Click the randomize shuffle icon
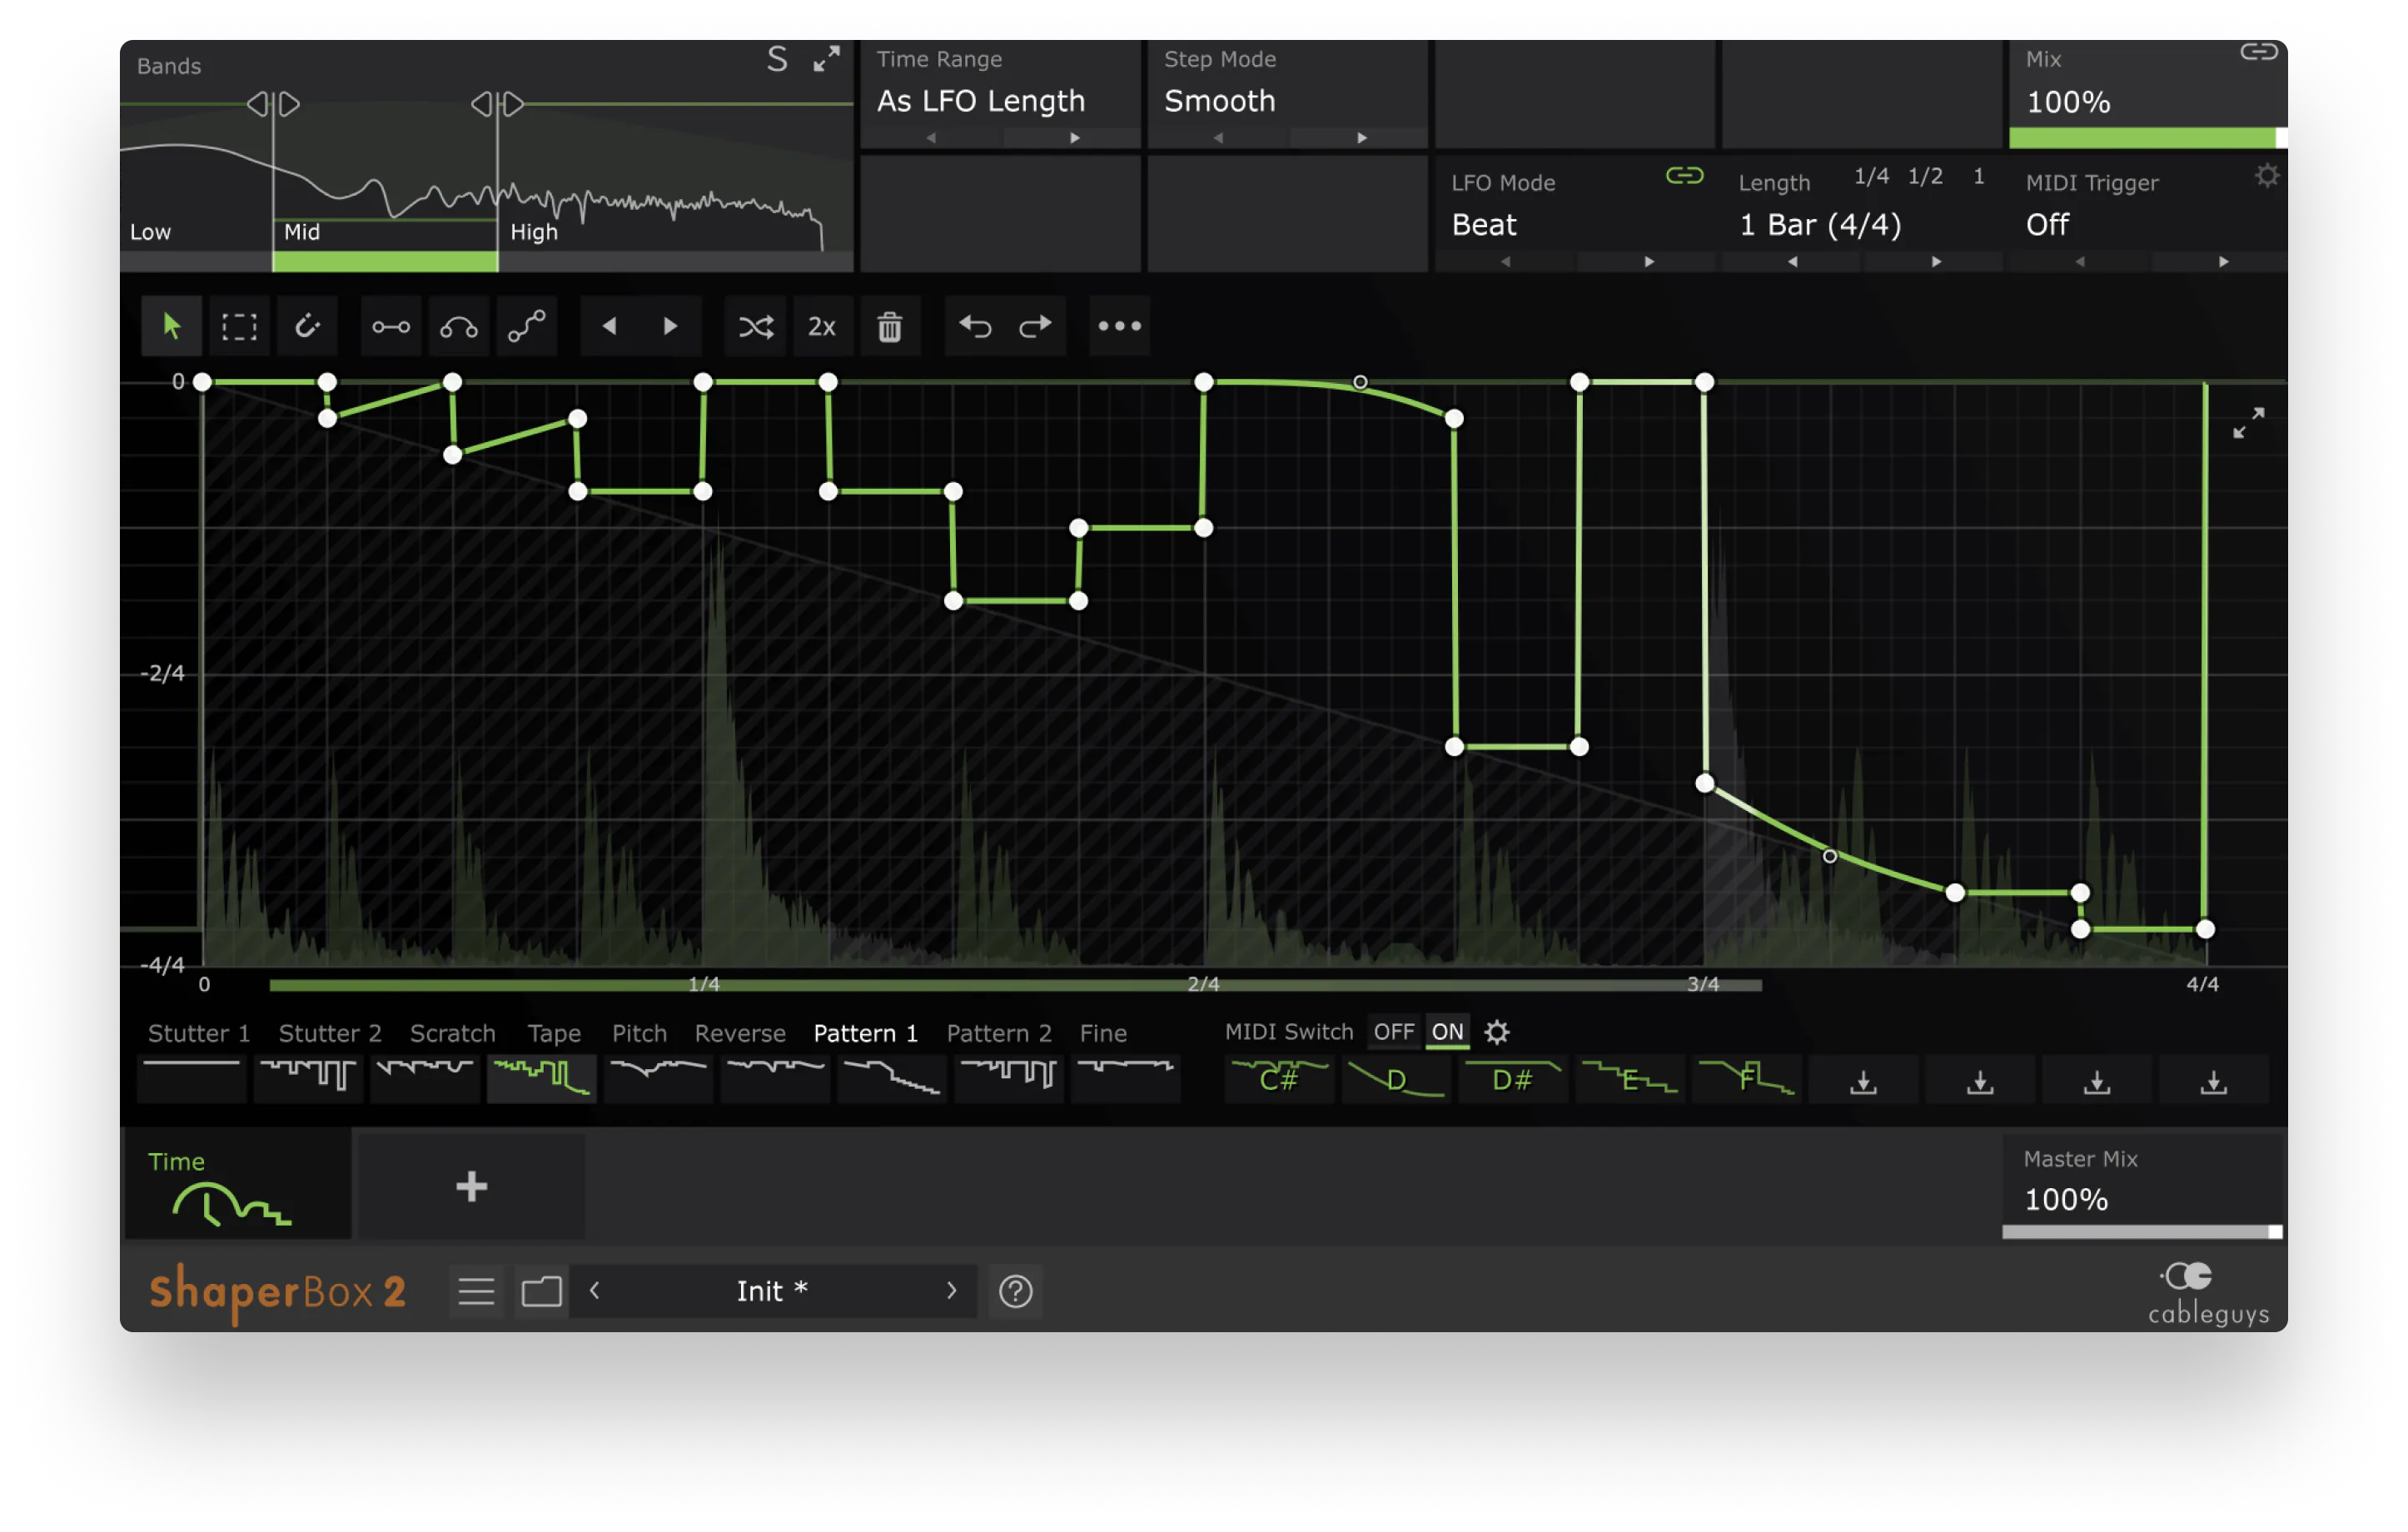 pyautogui.click(x=756, y=326)
